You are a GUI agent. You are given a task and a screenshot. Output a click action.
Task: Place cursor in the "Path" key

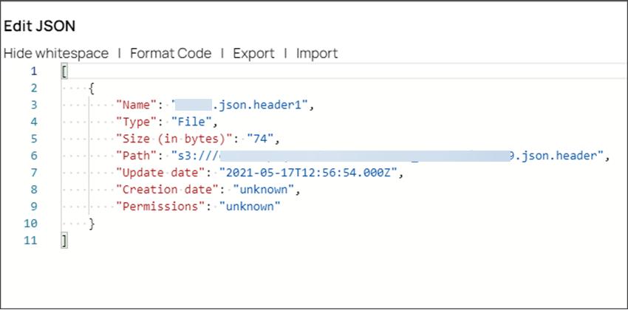click(137, 156)
